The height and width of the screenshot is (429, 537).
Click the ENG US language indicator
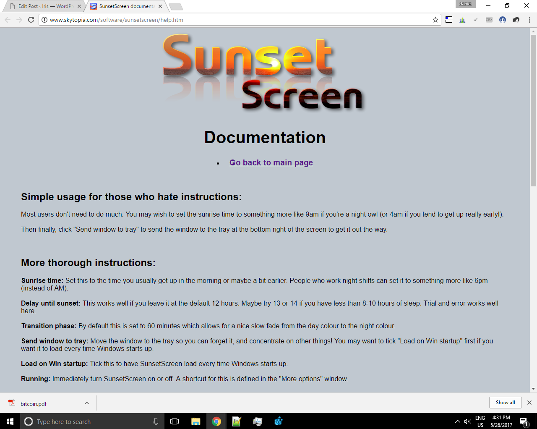click(x=480, y=421)
